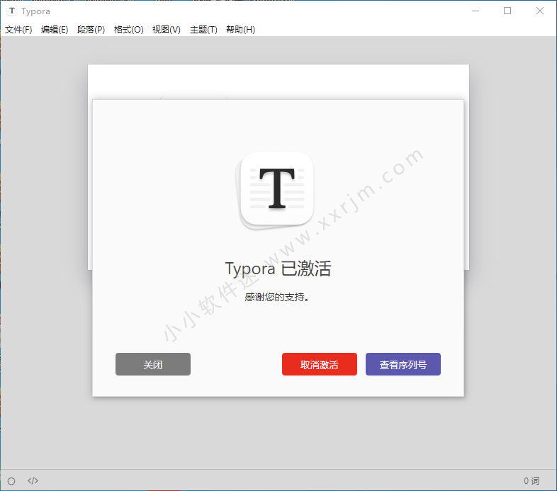
Task: Open the 视图(V) menu
Action: [167, 30]
